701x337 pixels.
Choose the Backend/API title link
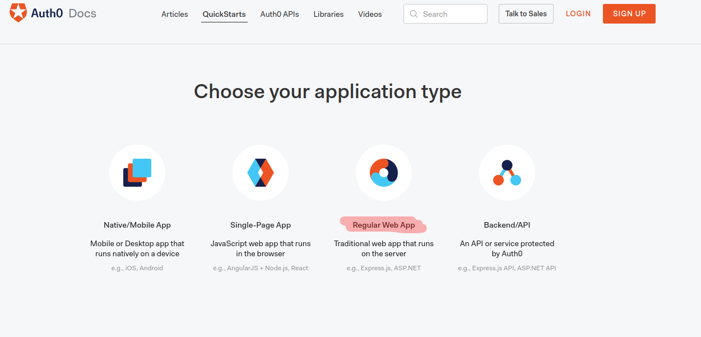tap(507, 225)
